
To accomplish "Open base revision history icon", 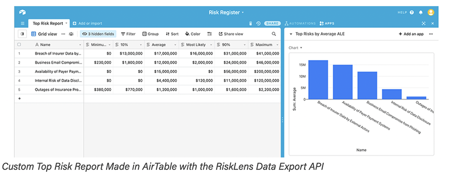I will 258,23.
